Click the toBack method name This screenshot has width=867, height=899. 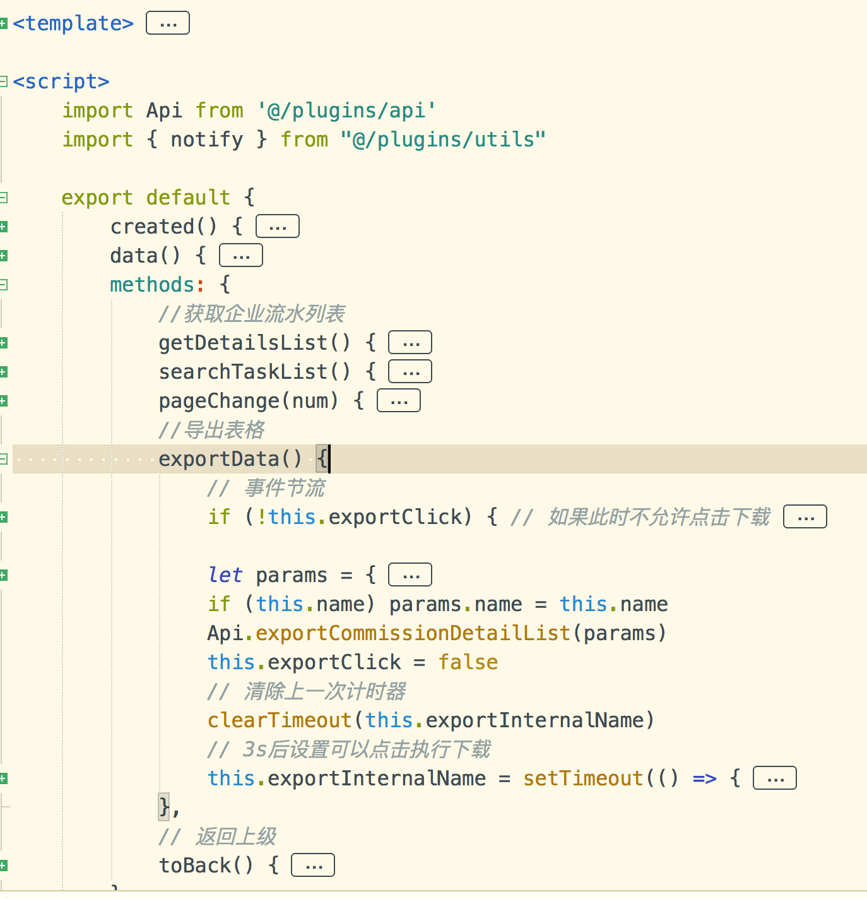click(x=195, y=866)
